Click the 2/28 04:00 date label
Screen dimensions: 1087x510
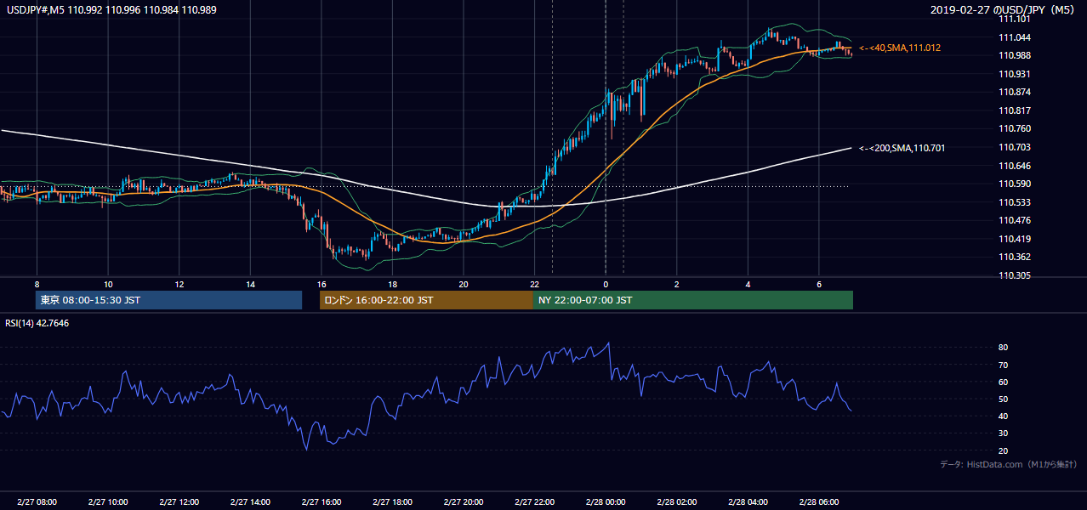[x=748, y=502]
